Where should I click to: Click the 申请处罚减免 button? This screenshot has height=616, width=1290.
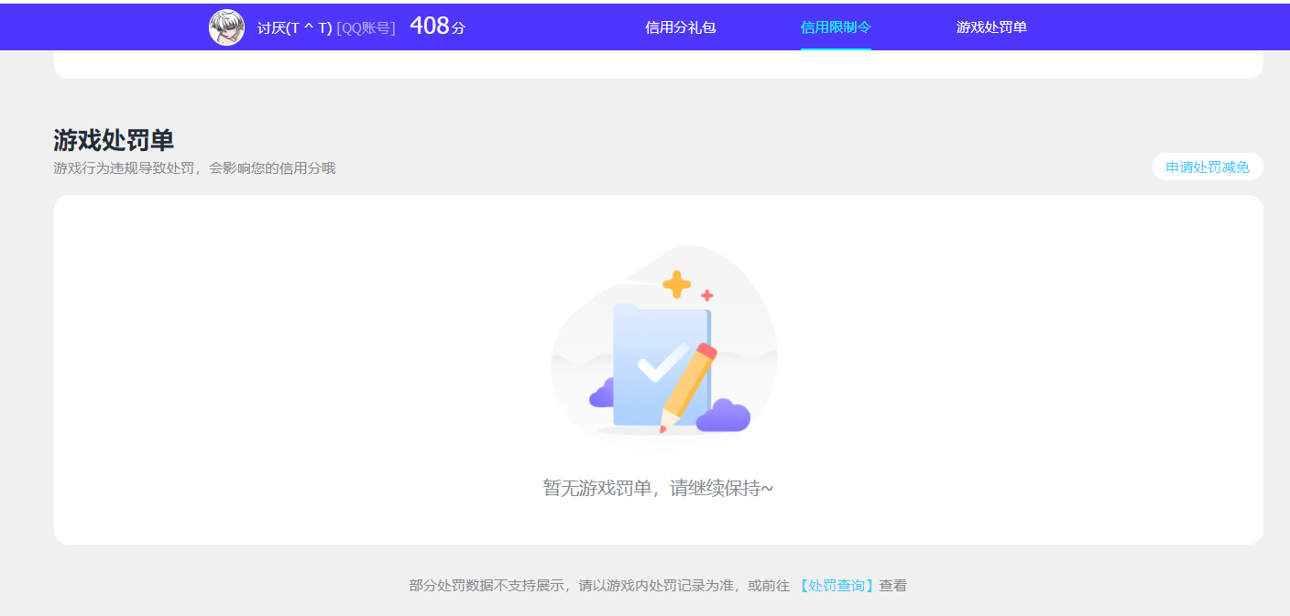click(x=1207, y=167)
